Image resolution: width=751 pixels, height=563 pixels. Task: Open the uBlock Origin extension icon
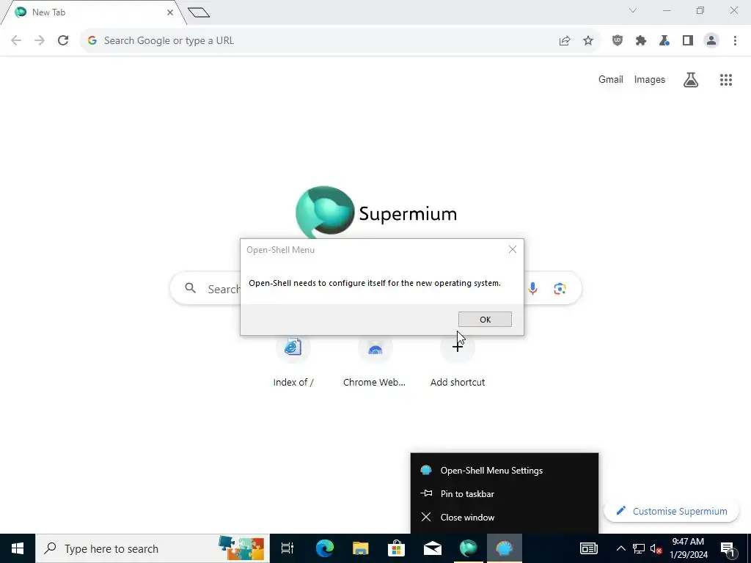[x=618, y=41]
